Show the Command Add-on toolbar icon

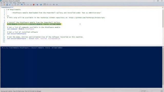57,5
